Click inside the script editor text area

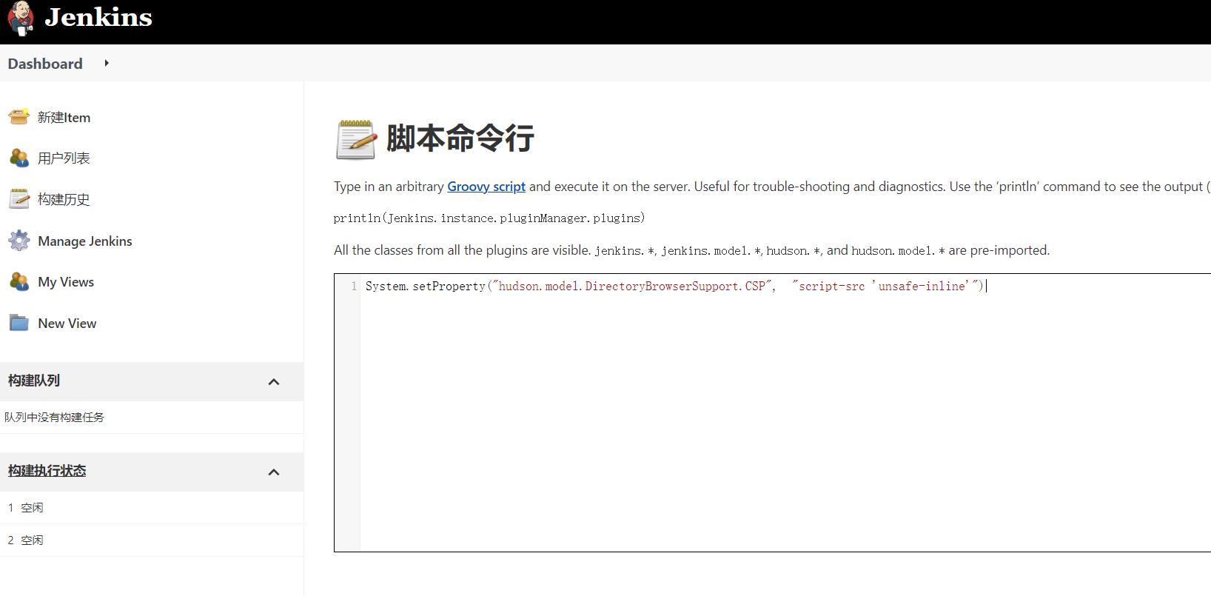point(785,415)
